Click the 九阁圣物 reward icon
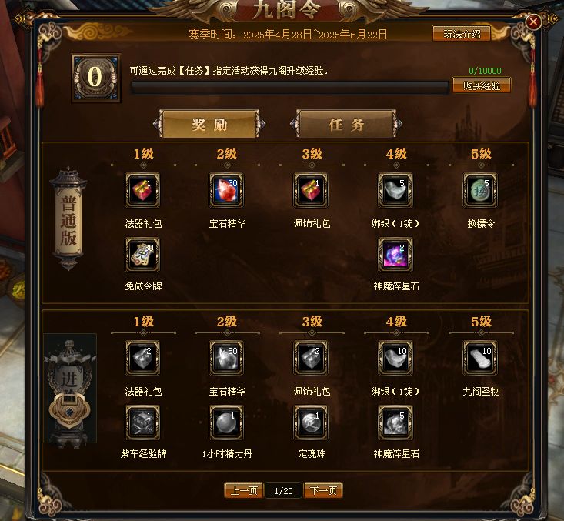This screenshot has width=564, height=521. point(481,358)
